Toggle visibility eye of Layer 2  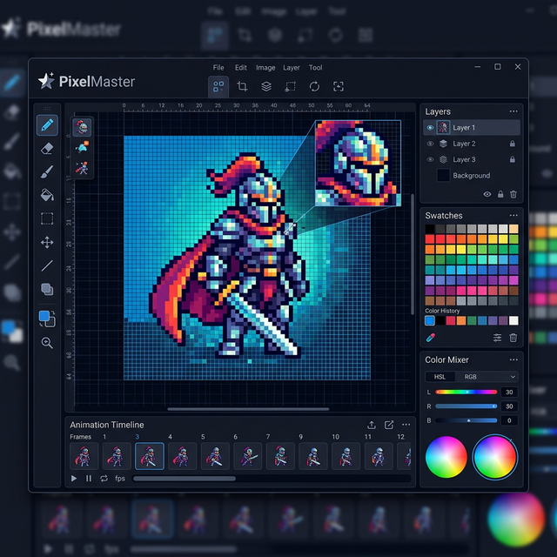pos(430,144)
